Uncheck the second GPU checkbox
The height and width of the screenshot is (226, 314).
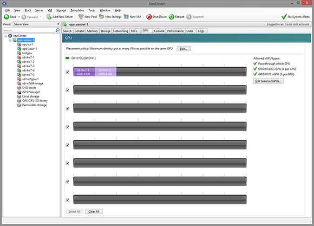(x=68, y=91)
